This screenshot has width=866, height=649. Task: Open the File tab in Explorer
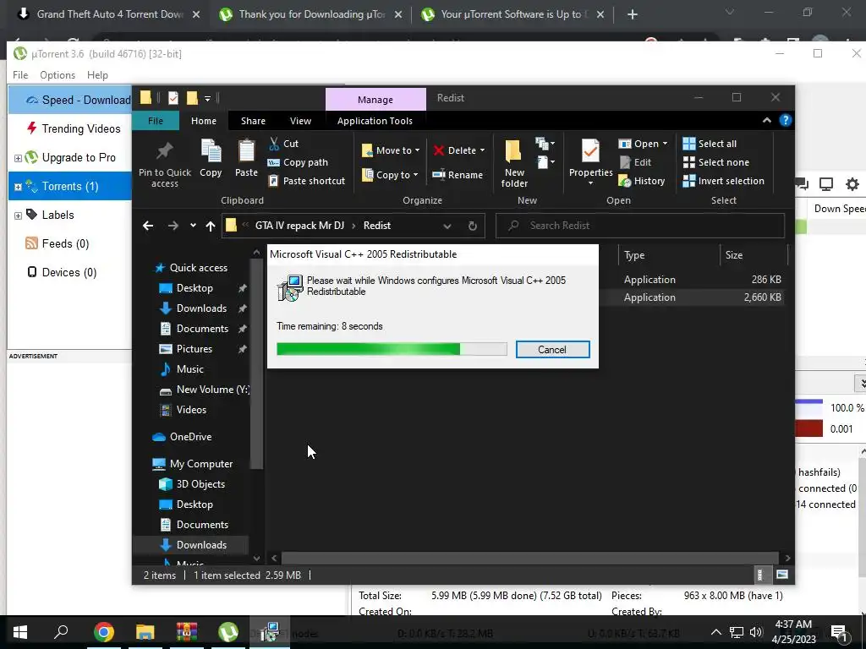(x=156, y=121)
